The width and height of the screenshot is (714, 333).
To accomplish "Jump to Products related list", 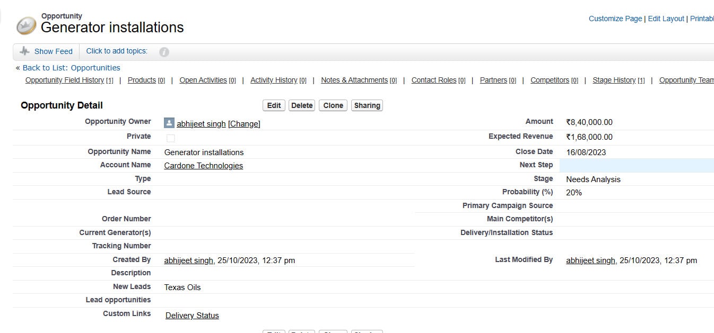I will pos(142,80).
